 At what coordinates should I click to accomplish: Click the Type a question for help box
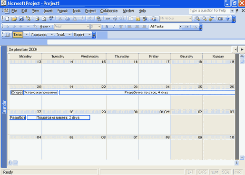point(209,11)
